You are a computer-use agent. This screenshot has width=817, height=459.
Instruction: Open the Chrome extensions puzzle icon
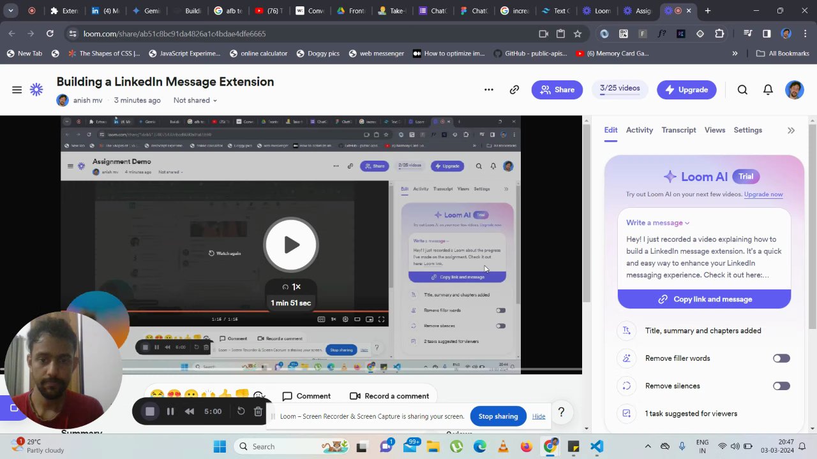point(720,34)
